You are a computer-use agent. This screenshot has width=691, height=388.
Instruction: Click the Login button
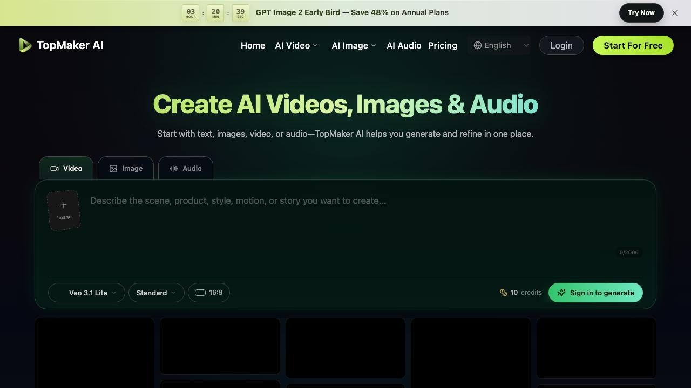(x=561, y=45)
